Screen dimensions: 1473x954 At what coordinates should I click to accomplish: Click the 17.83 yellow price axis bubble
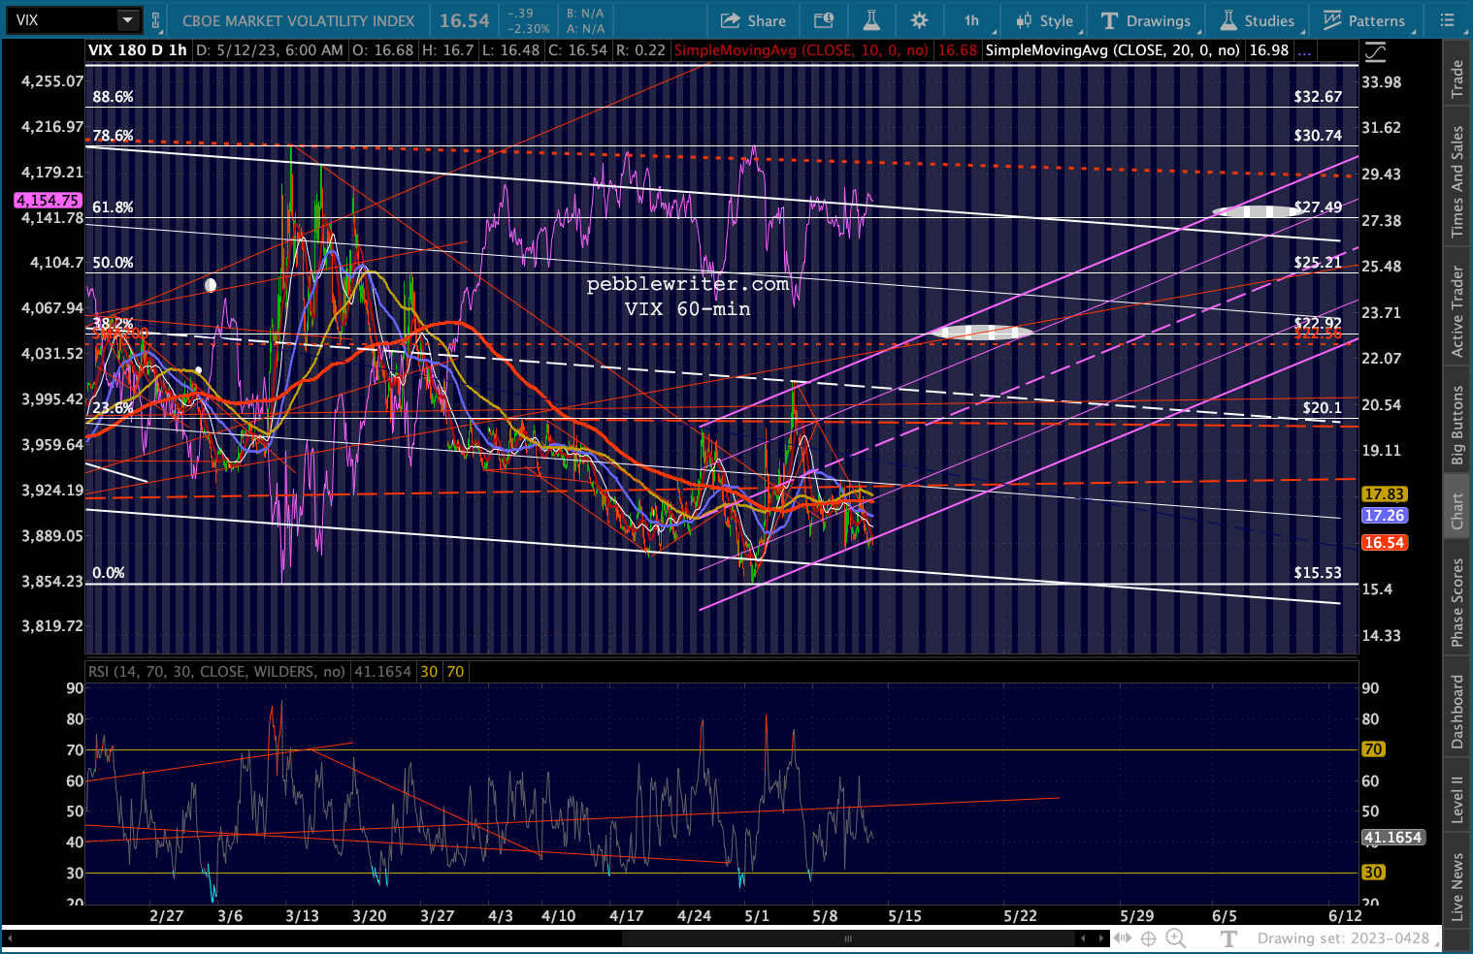point(1385,494)
